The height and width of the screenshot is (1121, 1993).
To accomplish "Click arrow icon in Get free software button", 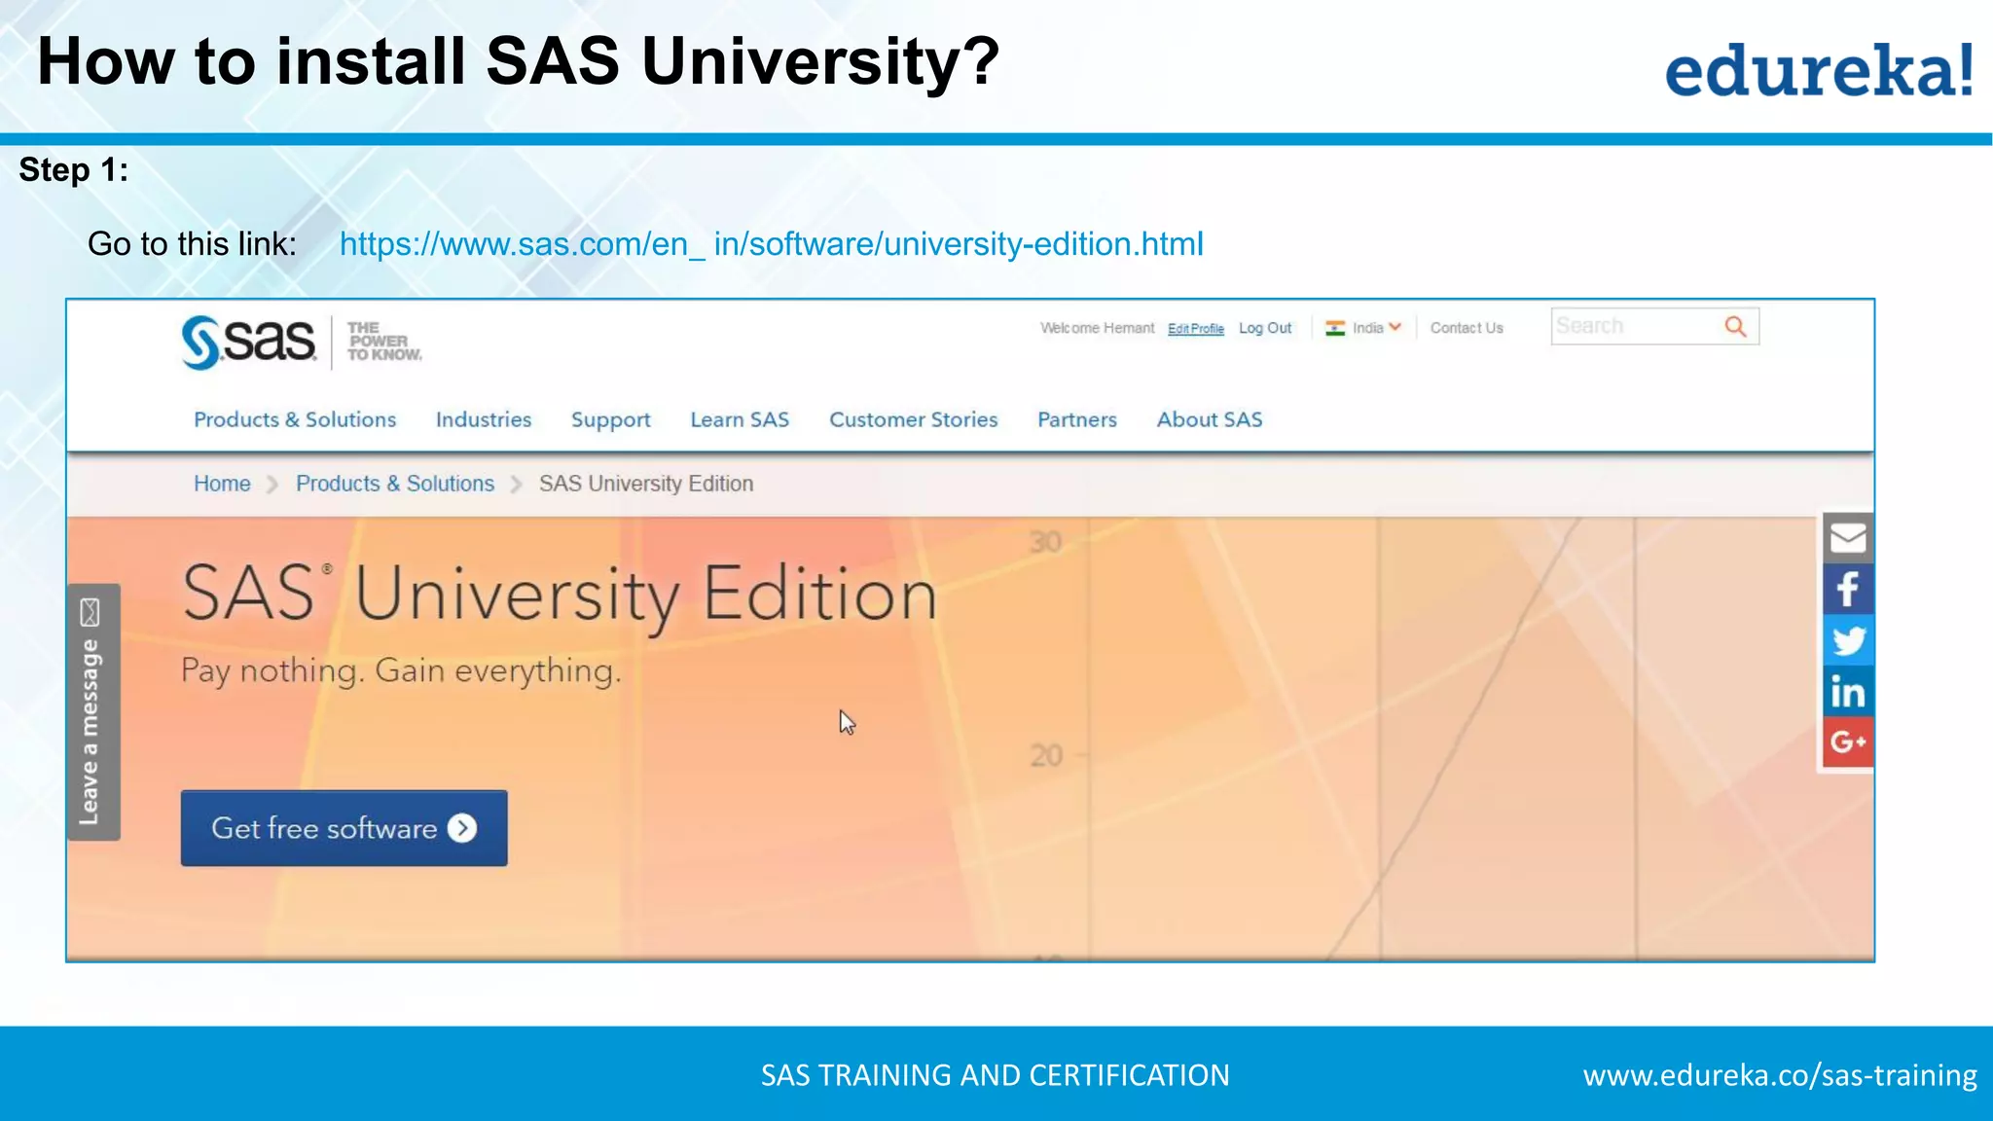I will pyautogui.click(x=462, y=828).
